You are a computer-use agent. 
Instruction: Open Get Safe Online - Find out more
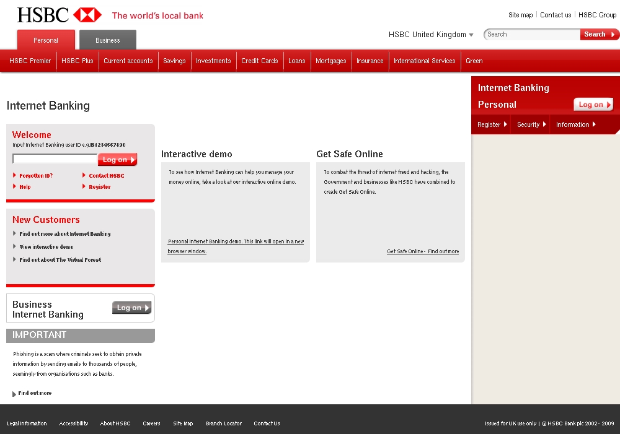click(423, 251)
